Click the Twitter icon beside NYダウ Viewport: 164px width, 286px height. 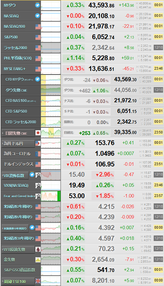[38, 5]
